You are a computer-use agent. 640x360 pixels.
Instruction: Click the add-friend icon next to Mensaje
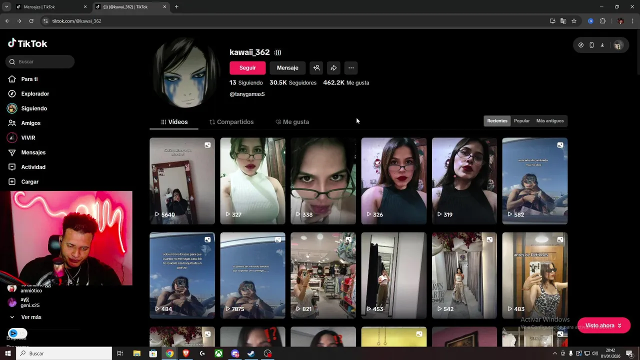click(316, 68)
